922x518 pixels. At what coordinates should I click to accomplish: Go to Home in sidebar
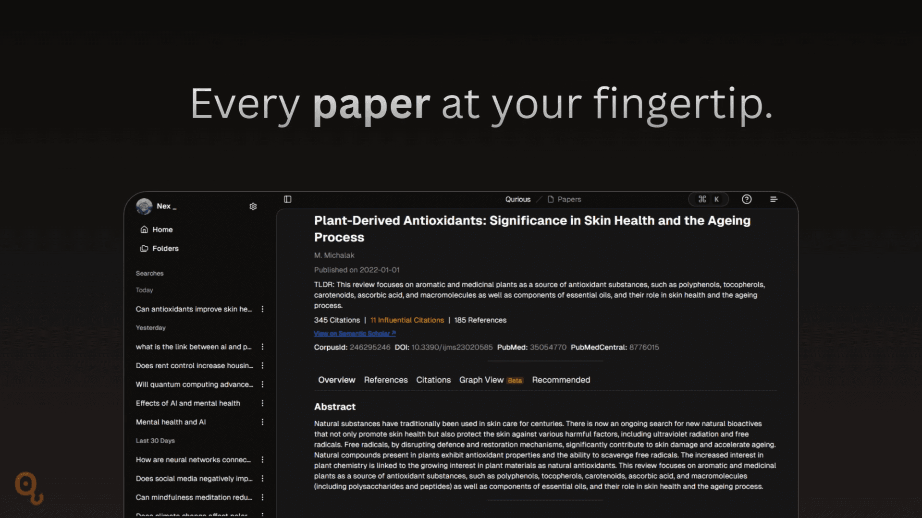coord(162,229)
